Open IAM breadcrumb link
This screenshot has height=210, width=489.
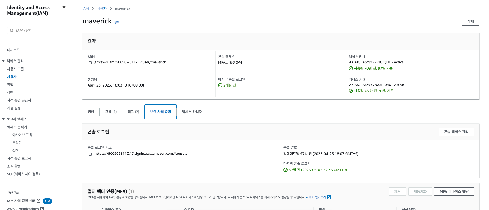pos(85,9)
